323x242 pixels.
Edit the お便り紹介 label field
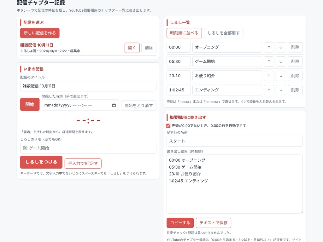227,76
